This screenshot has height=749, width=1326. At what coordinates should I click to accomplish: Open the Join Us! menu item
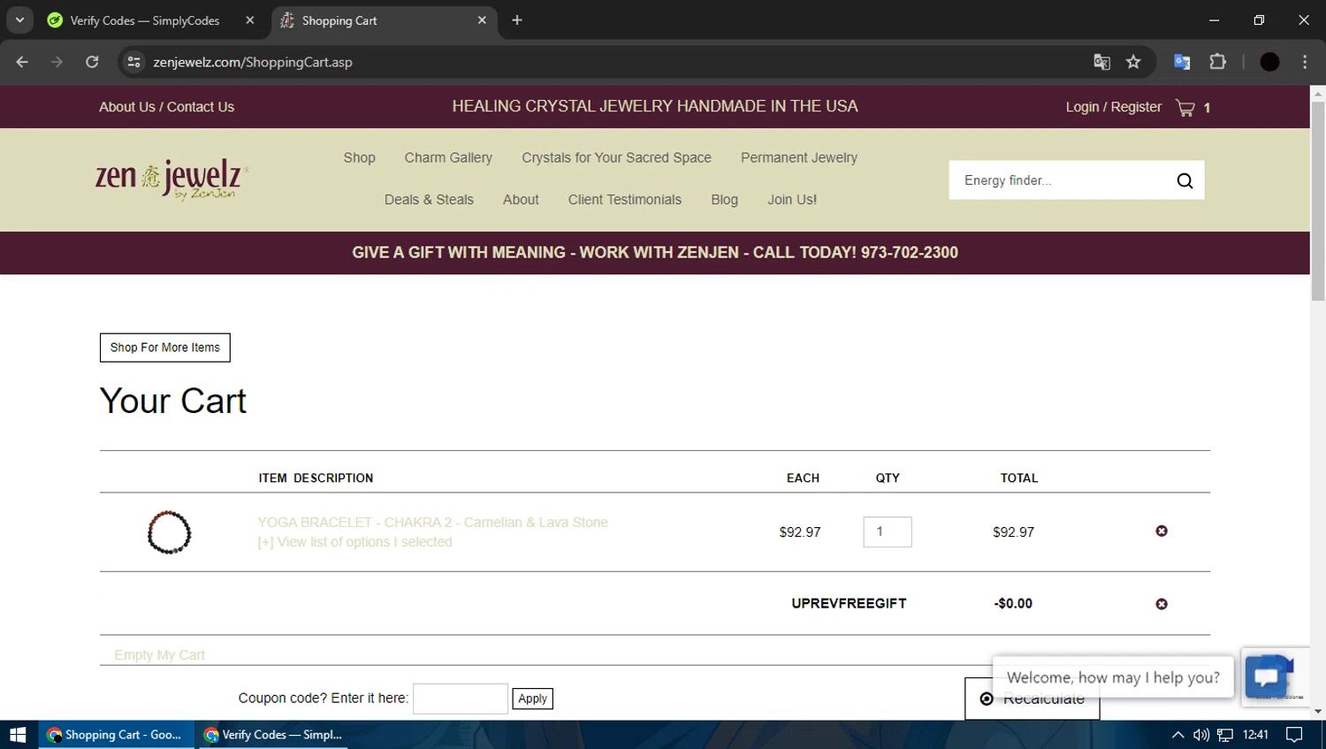[x=792, y=200]
